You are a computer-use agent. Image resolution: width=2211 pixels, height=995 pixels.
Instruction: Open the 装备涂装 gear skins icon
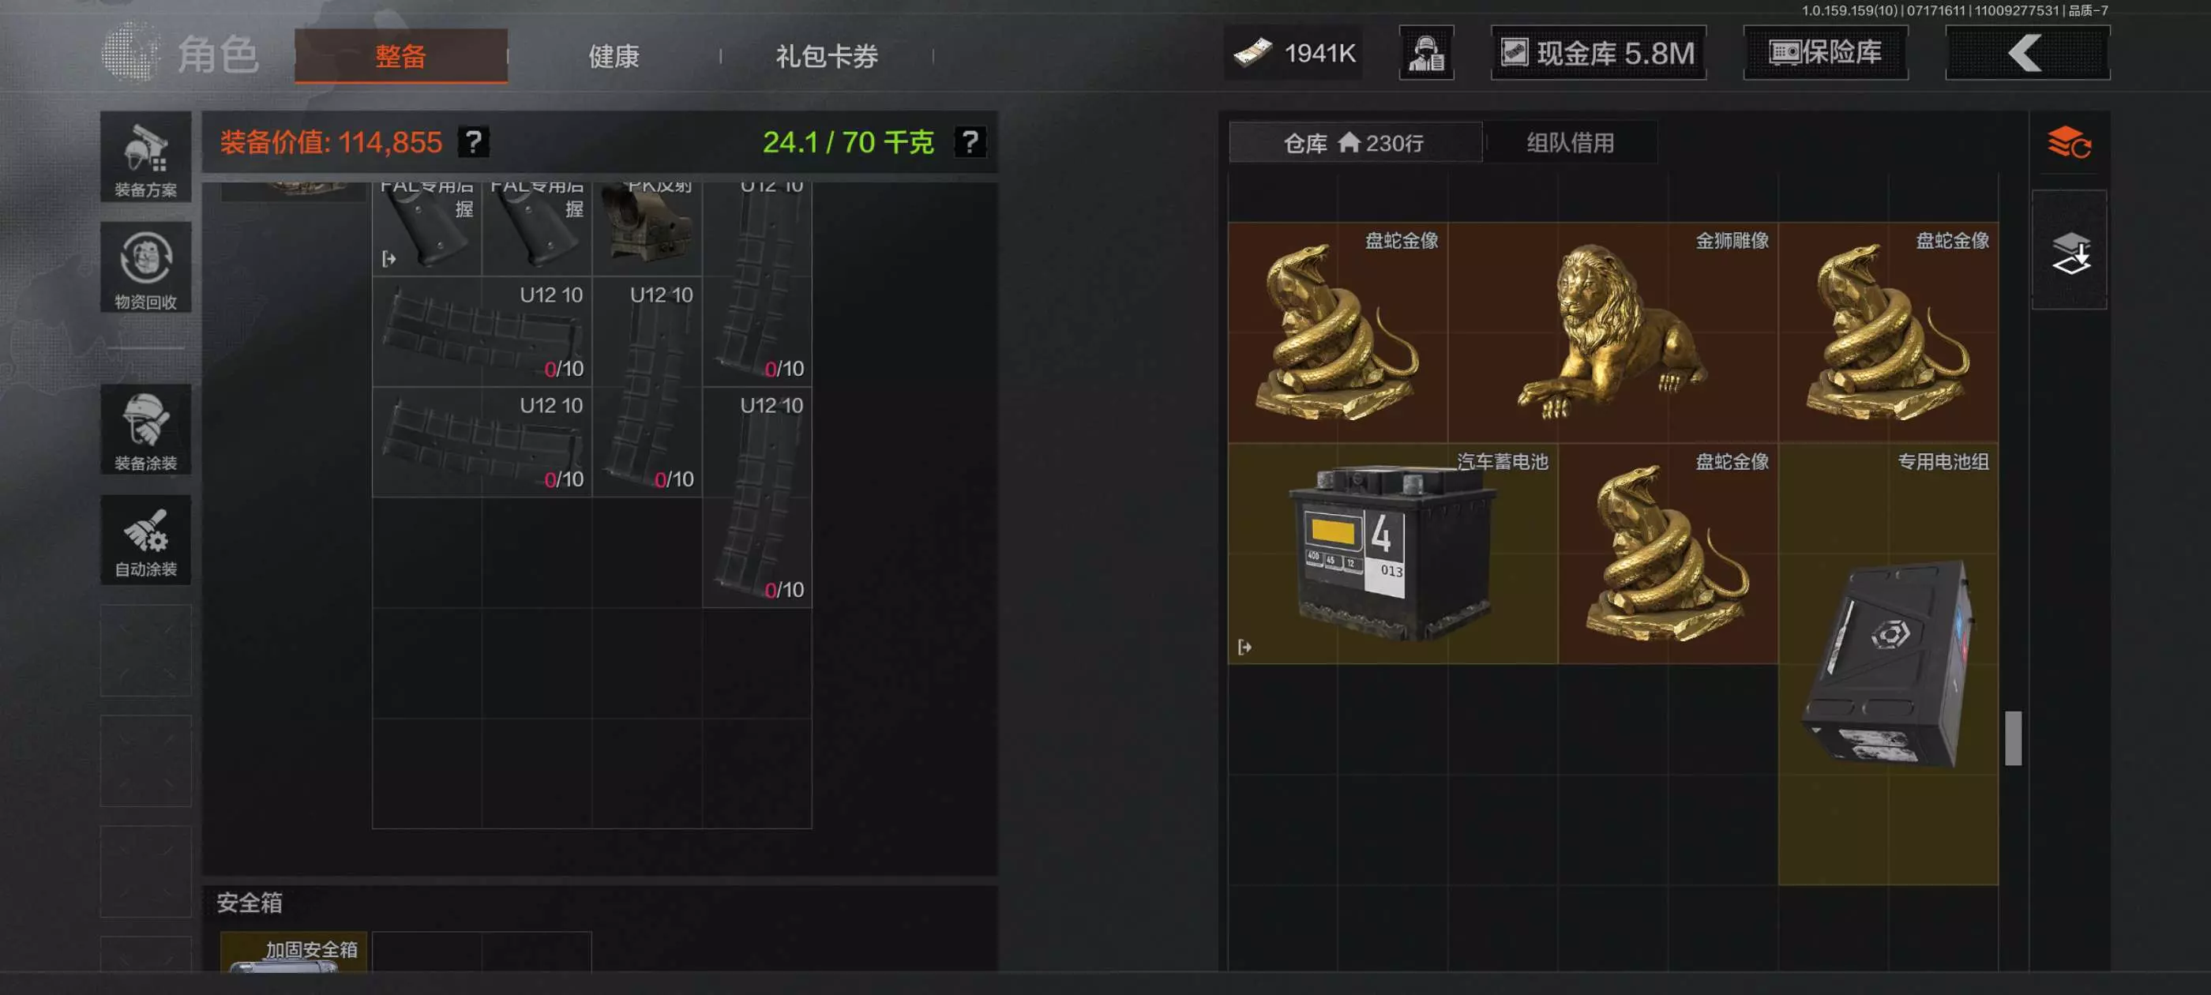click(145, 430)
